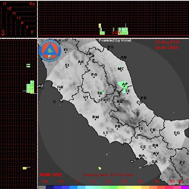Click the -10 value on the dBZ scale
189x189 pixels.
[60, 181]
